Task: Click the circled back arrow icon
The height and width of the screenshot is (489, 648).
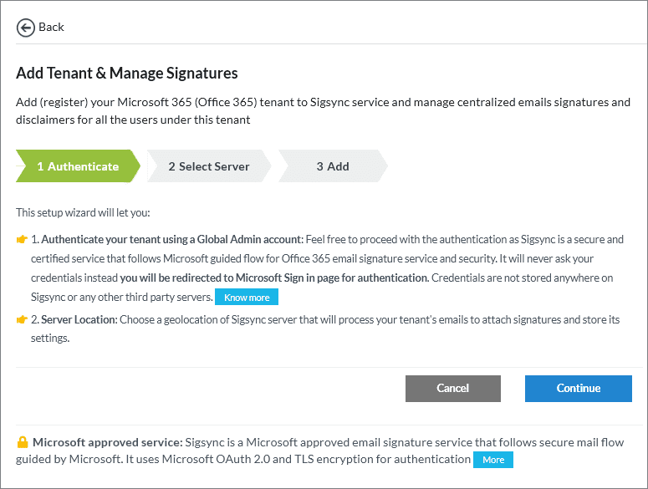Action: click(x=26, y=28)
